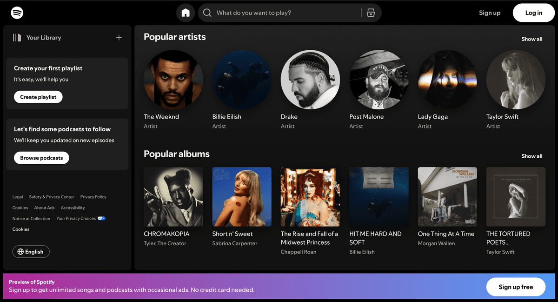Click the Create playlist button
The height and width of the screenshot is (302, 558).
click(x=38, y=97)
